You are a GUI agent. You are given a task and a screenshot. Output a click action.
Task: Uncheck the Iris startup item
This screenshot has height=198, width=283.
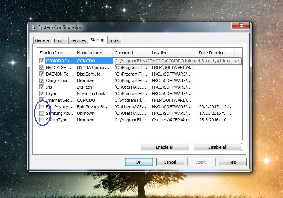pos(42,87)
